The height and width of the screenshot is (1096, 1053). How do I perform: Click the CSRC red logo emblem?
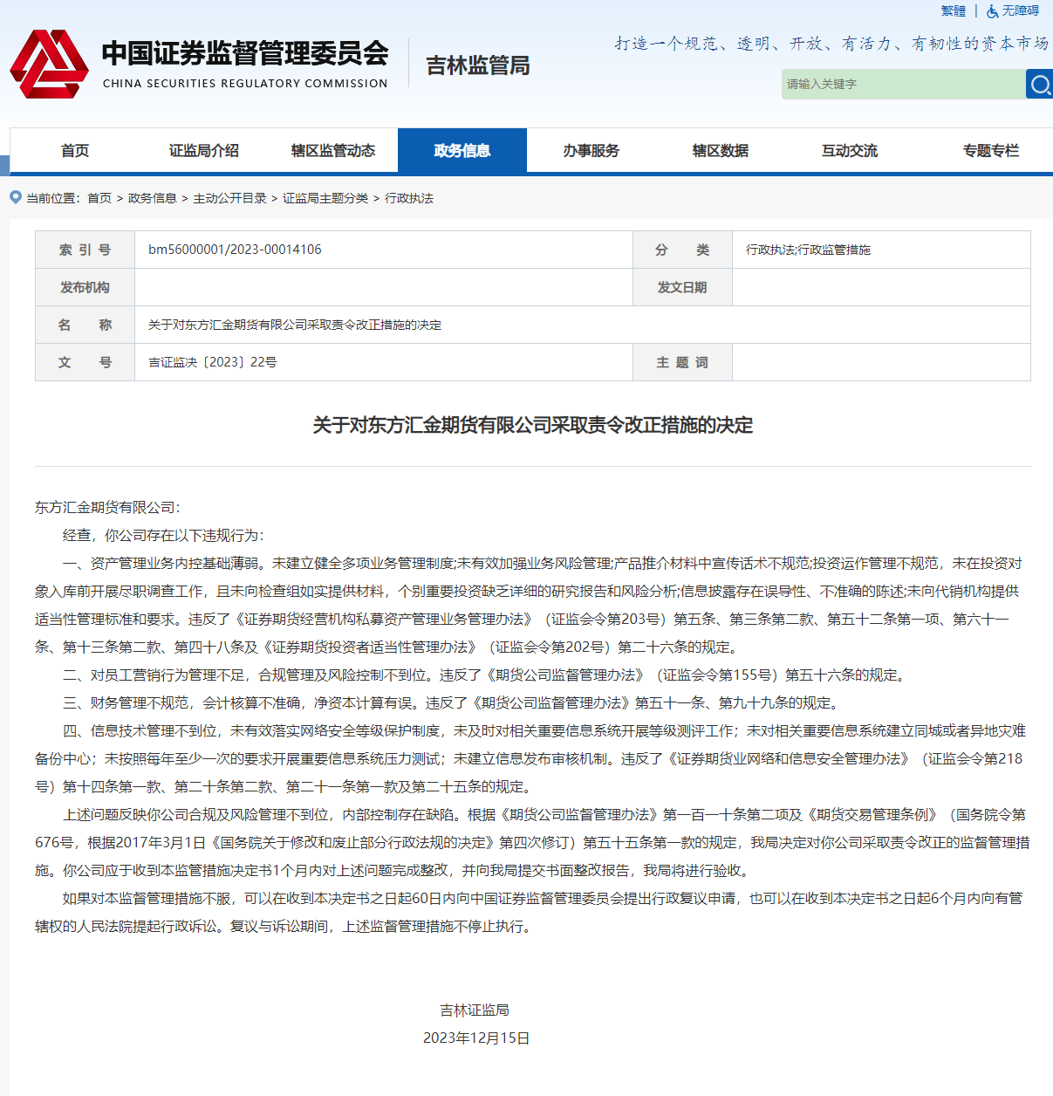point(49,65)
